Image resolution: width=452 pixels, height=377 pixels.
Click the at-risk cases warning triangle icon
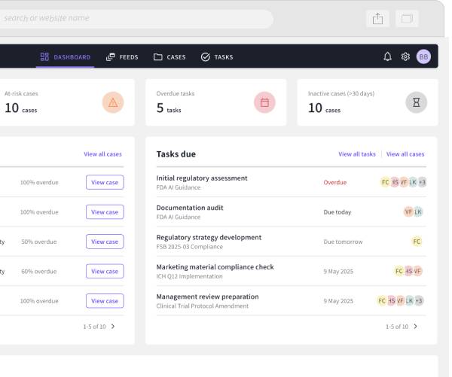[x=113, y=102]
